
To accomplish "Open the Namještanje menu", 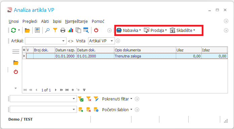I will pyautogui.click(x=76, y=21).
